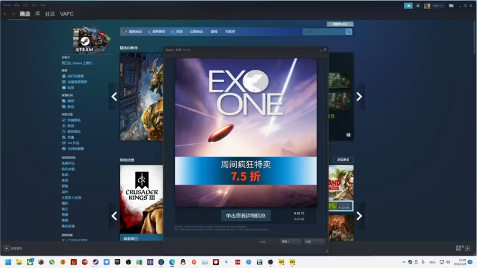
Task: Switch to the 库 tab
Action: tap(38, 14)
